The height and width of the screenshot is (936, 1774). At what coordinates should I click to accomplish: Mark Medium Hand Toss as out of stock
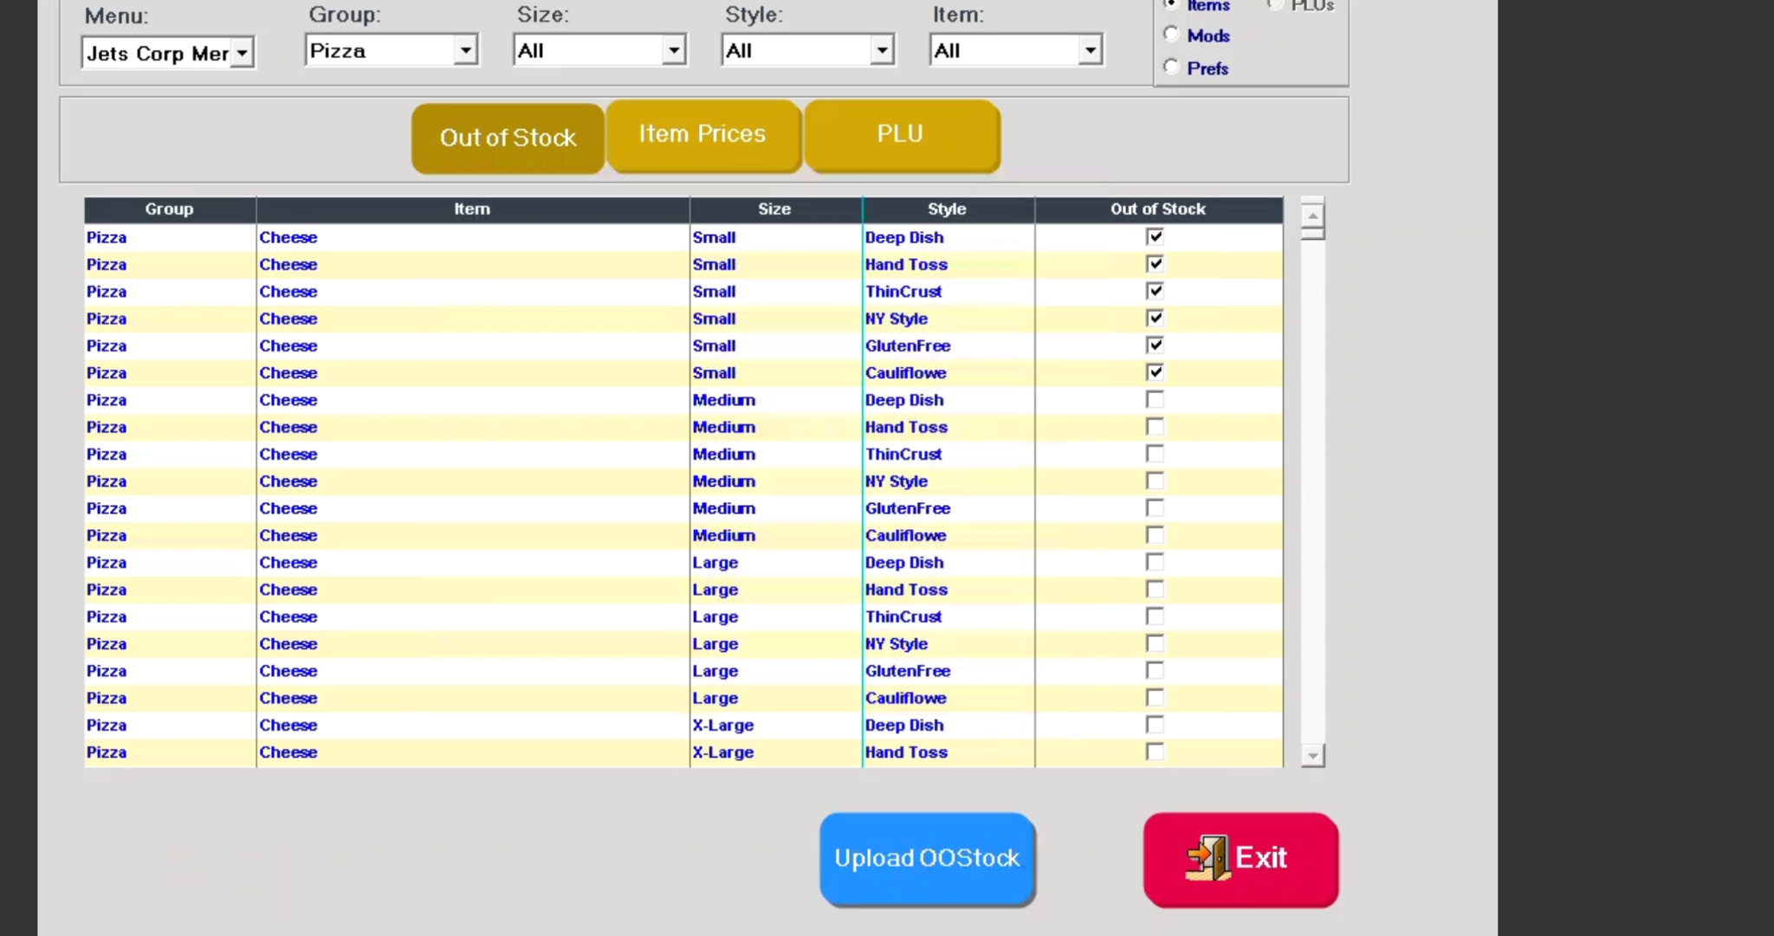tap(1155, 426)
